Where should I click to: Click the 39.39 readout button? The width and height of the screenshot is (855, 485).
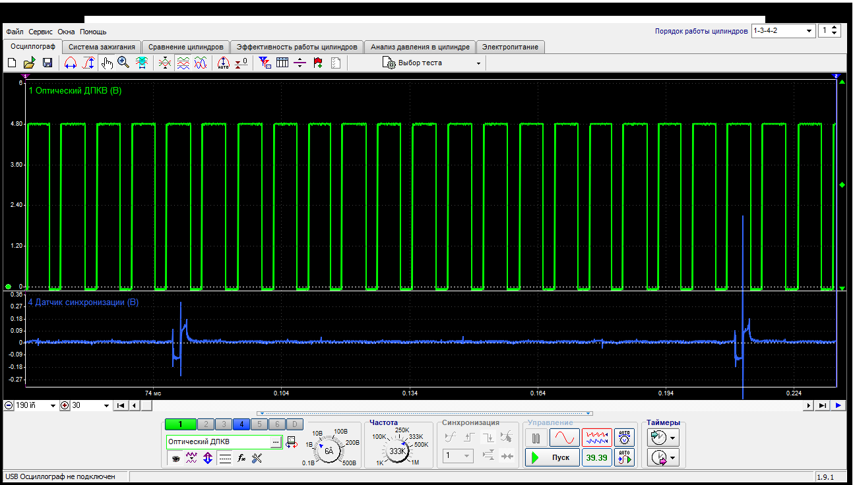tap(597, 457)
